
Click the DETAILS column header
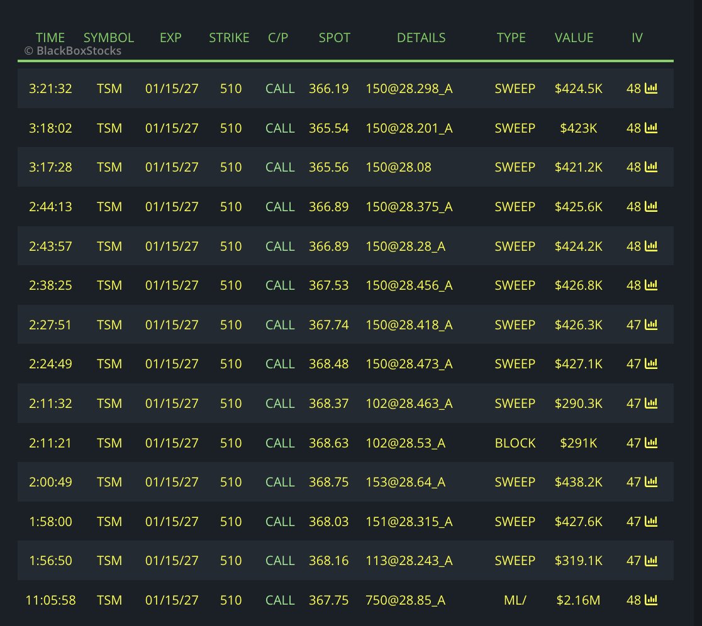(x=421, y=38)
